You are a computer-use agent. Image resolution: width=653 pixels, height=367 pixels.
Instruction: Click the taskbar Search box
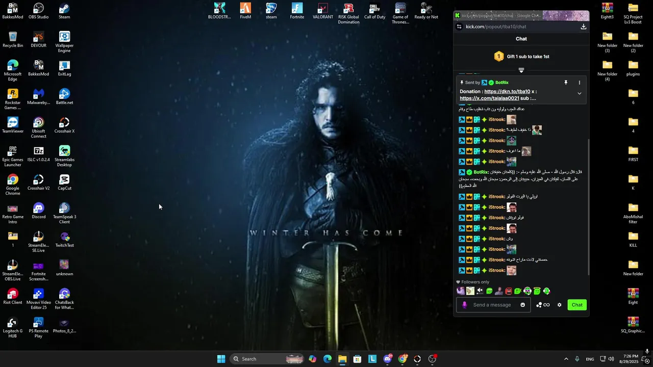[x=268, y=359]
